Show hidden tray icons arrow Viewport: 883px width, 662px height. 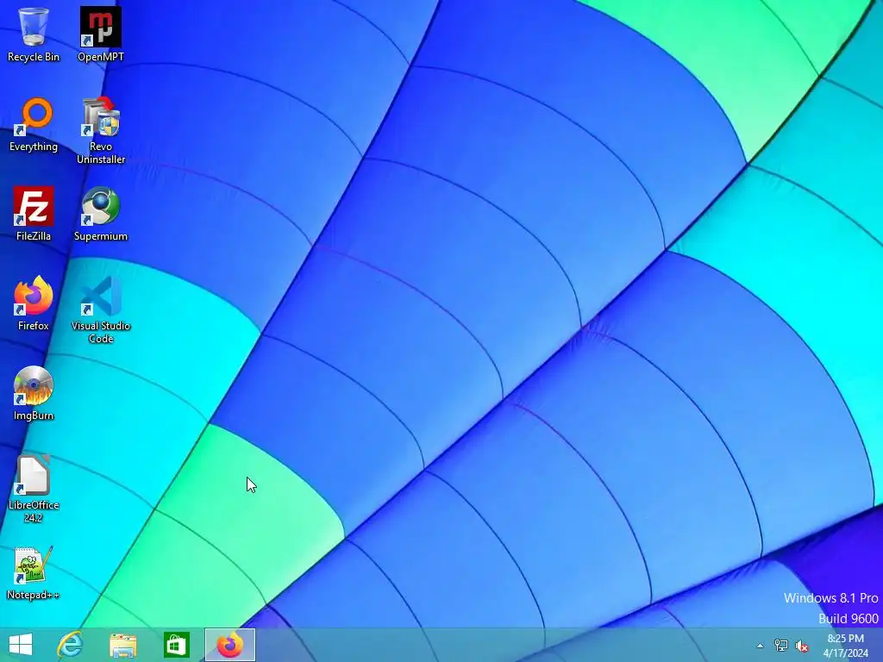click(760, 646)
